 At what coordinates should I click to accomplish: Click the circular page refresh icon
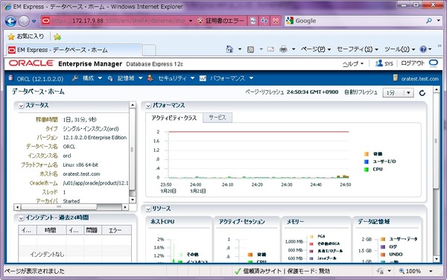pyautogui.click(x=422, y=92)
